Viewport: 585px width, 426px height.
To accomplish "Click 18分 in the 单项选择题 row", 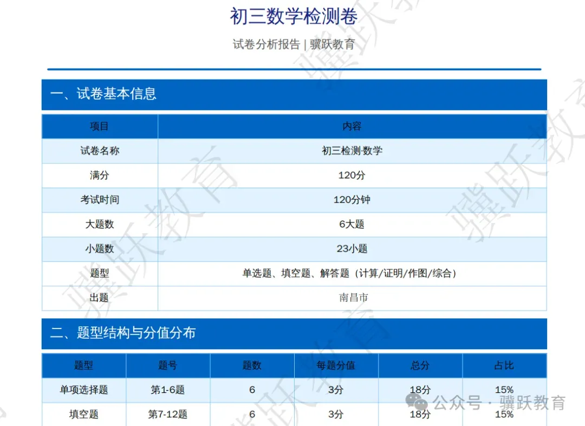I will (420, 390).
